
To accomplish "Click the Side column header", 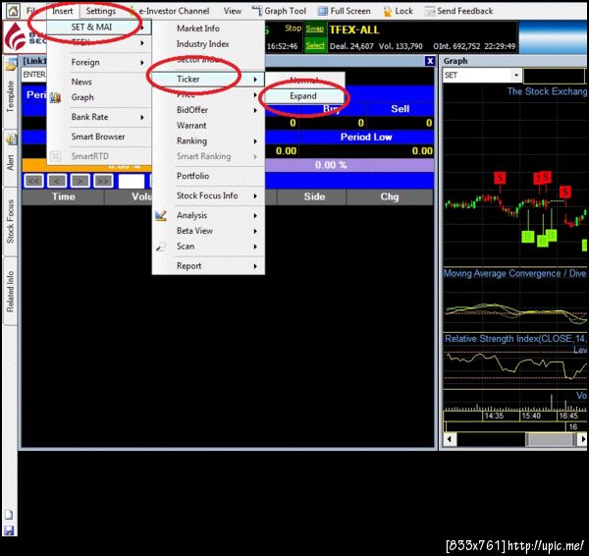I will pos(314,196).
